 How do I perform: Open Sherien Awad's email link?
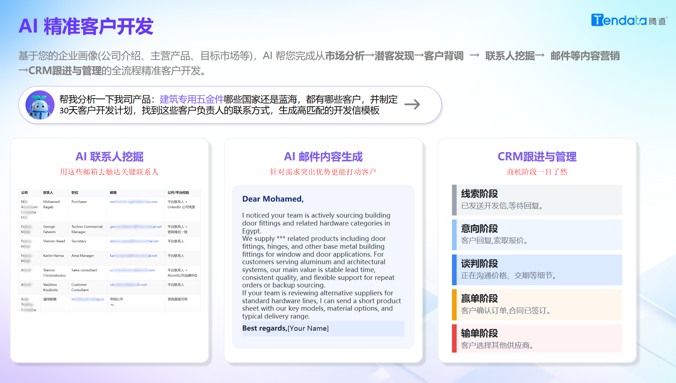click(134, 241)
